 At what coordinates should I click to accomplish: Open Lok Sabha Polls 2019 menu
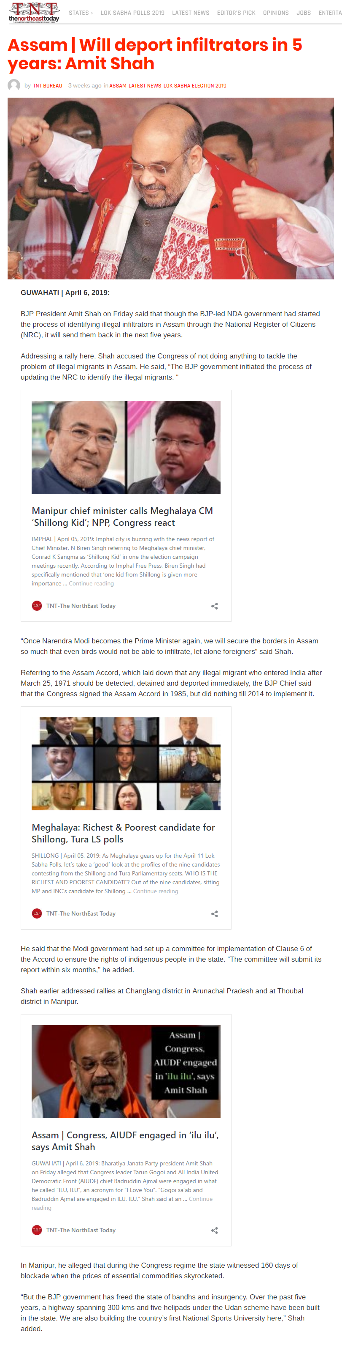point(132,13)
